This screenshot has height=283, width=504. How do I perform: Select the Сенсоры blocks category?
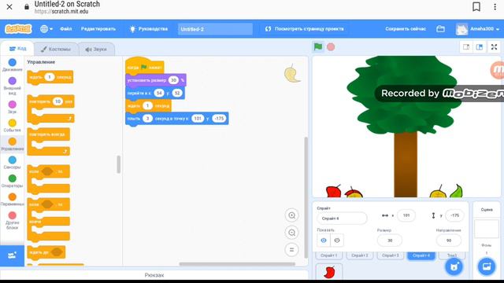(x=13, y=163)
